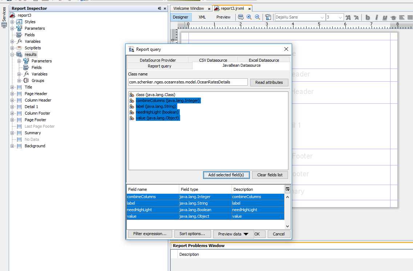Align text left icon
Image resolution: width=413 pixels, height=271 pixels.
[402, 17]
